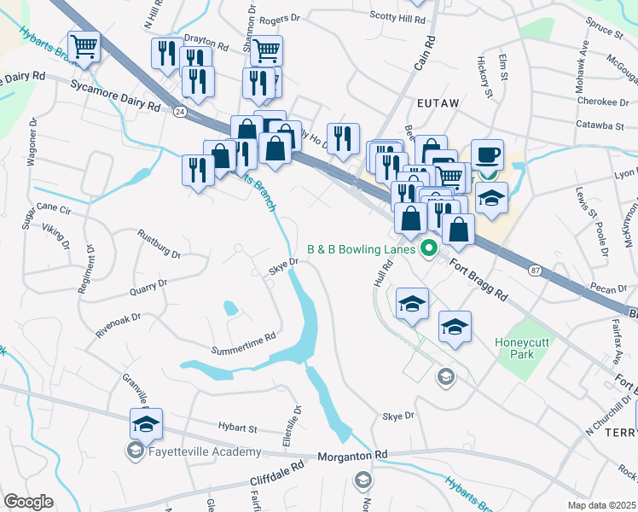Open the coffee cup cafe marker

(487, 155)
